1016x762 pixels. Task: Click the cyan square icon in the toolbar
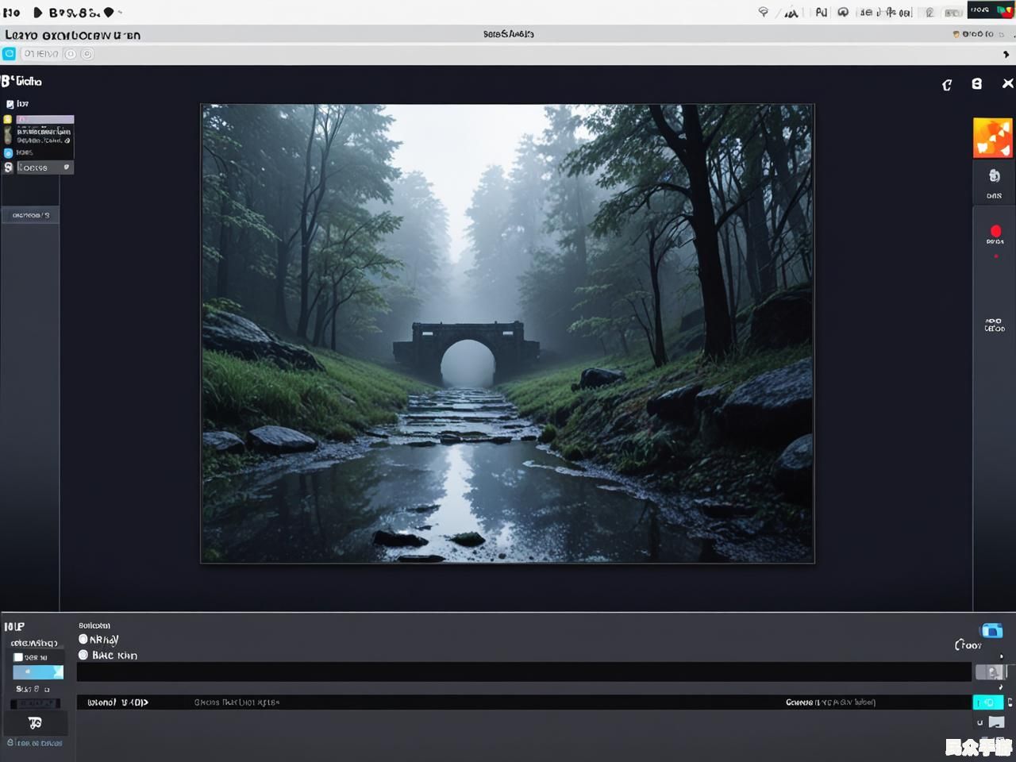coord(9,54)
